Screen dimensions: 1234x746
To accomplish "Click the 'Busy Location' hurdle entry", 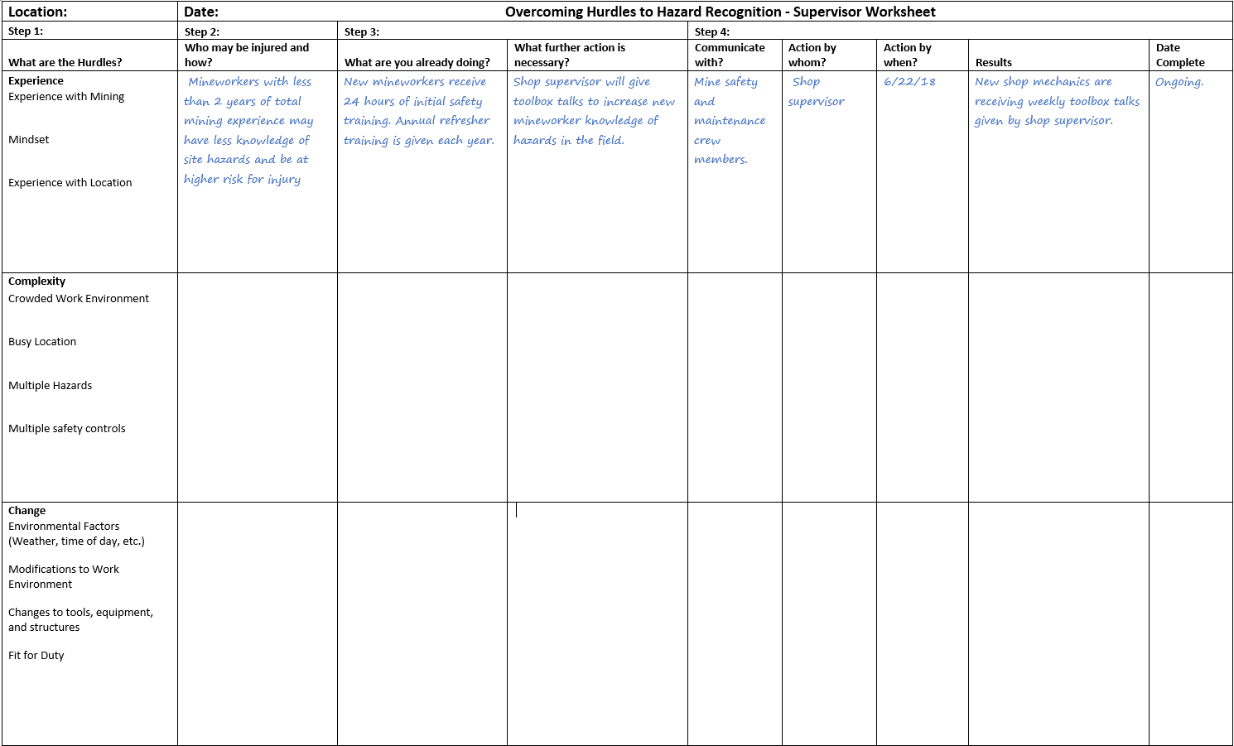I will click(x=42, y=342).
